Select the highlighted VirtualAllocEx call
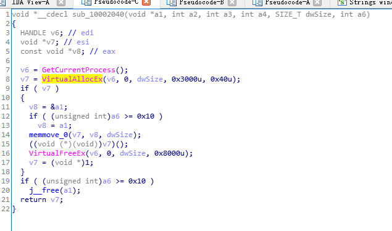392x231 pixels. pyautogui.click(x=72, y=79)
